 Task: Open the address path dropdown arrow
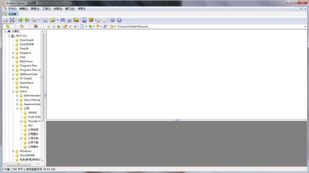pyautogui.click(x=305, y=27)
